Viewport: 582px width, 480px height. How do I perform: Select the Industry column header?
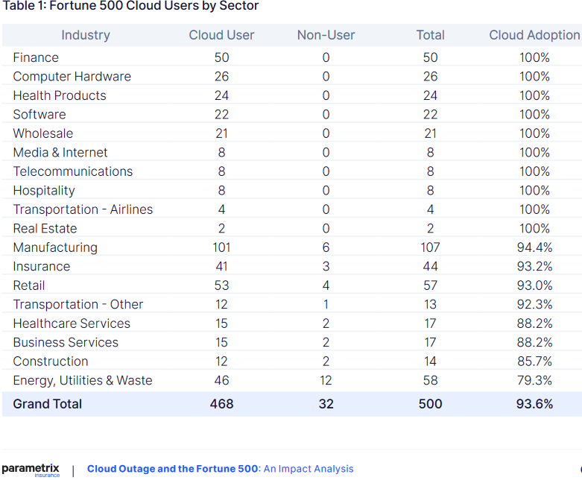(86, 35)
